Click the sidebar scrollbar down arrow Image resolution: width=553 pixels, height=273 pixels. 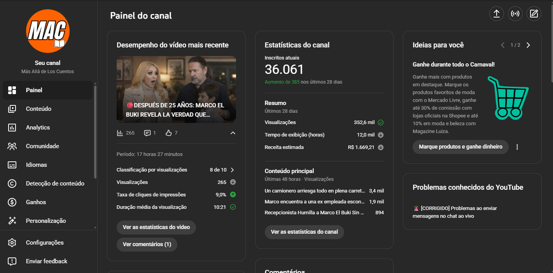[95, 227]
